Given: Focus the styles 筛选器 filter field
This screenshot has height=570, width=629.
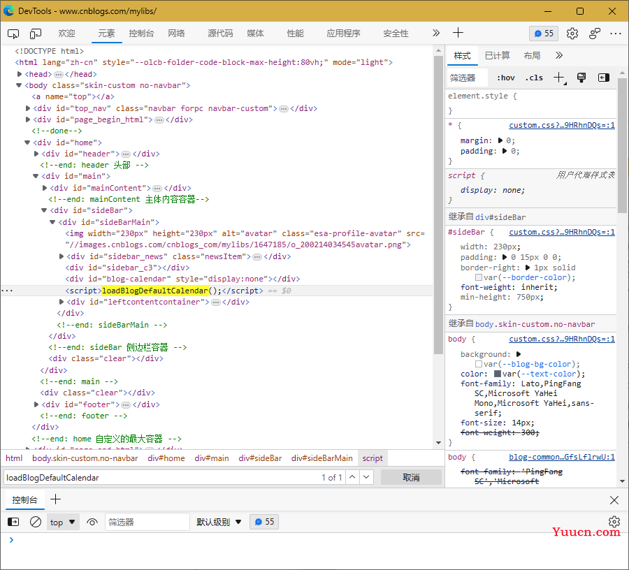Looking at the screenshot, I should tap(468, 78).
